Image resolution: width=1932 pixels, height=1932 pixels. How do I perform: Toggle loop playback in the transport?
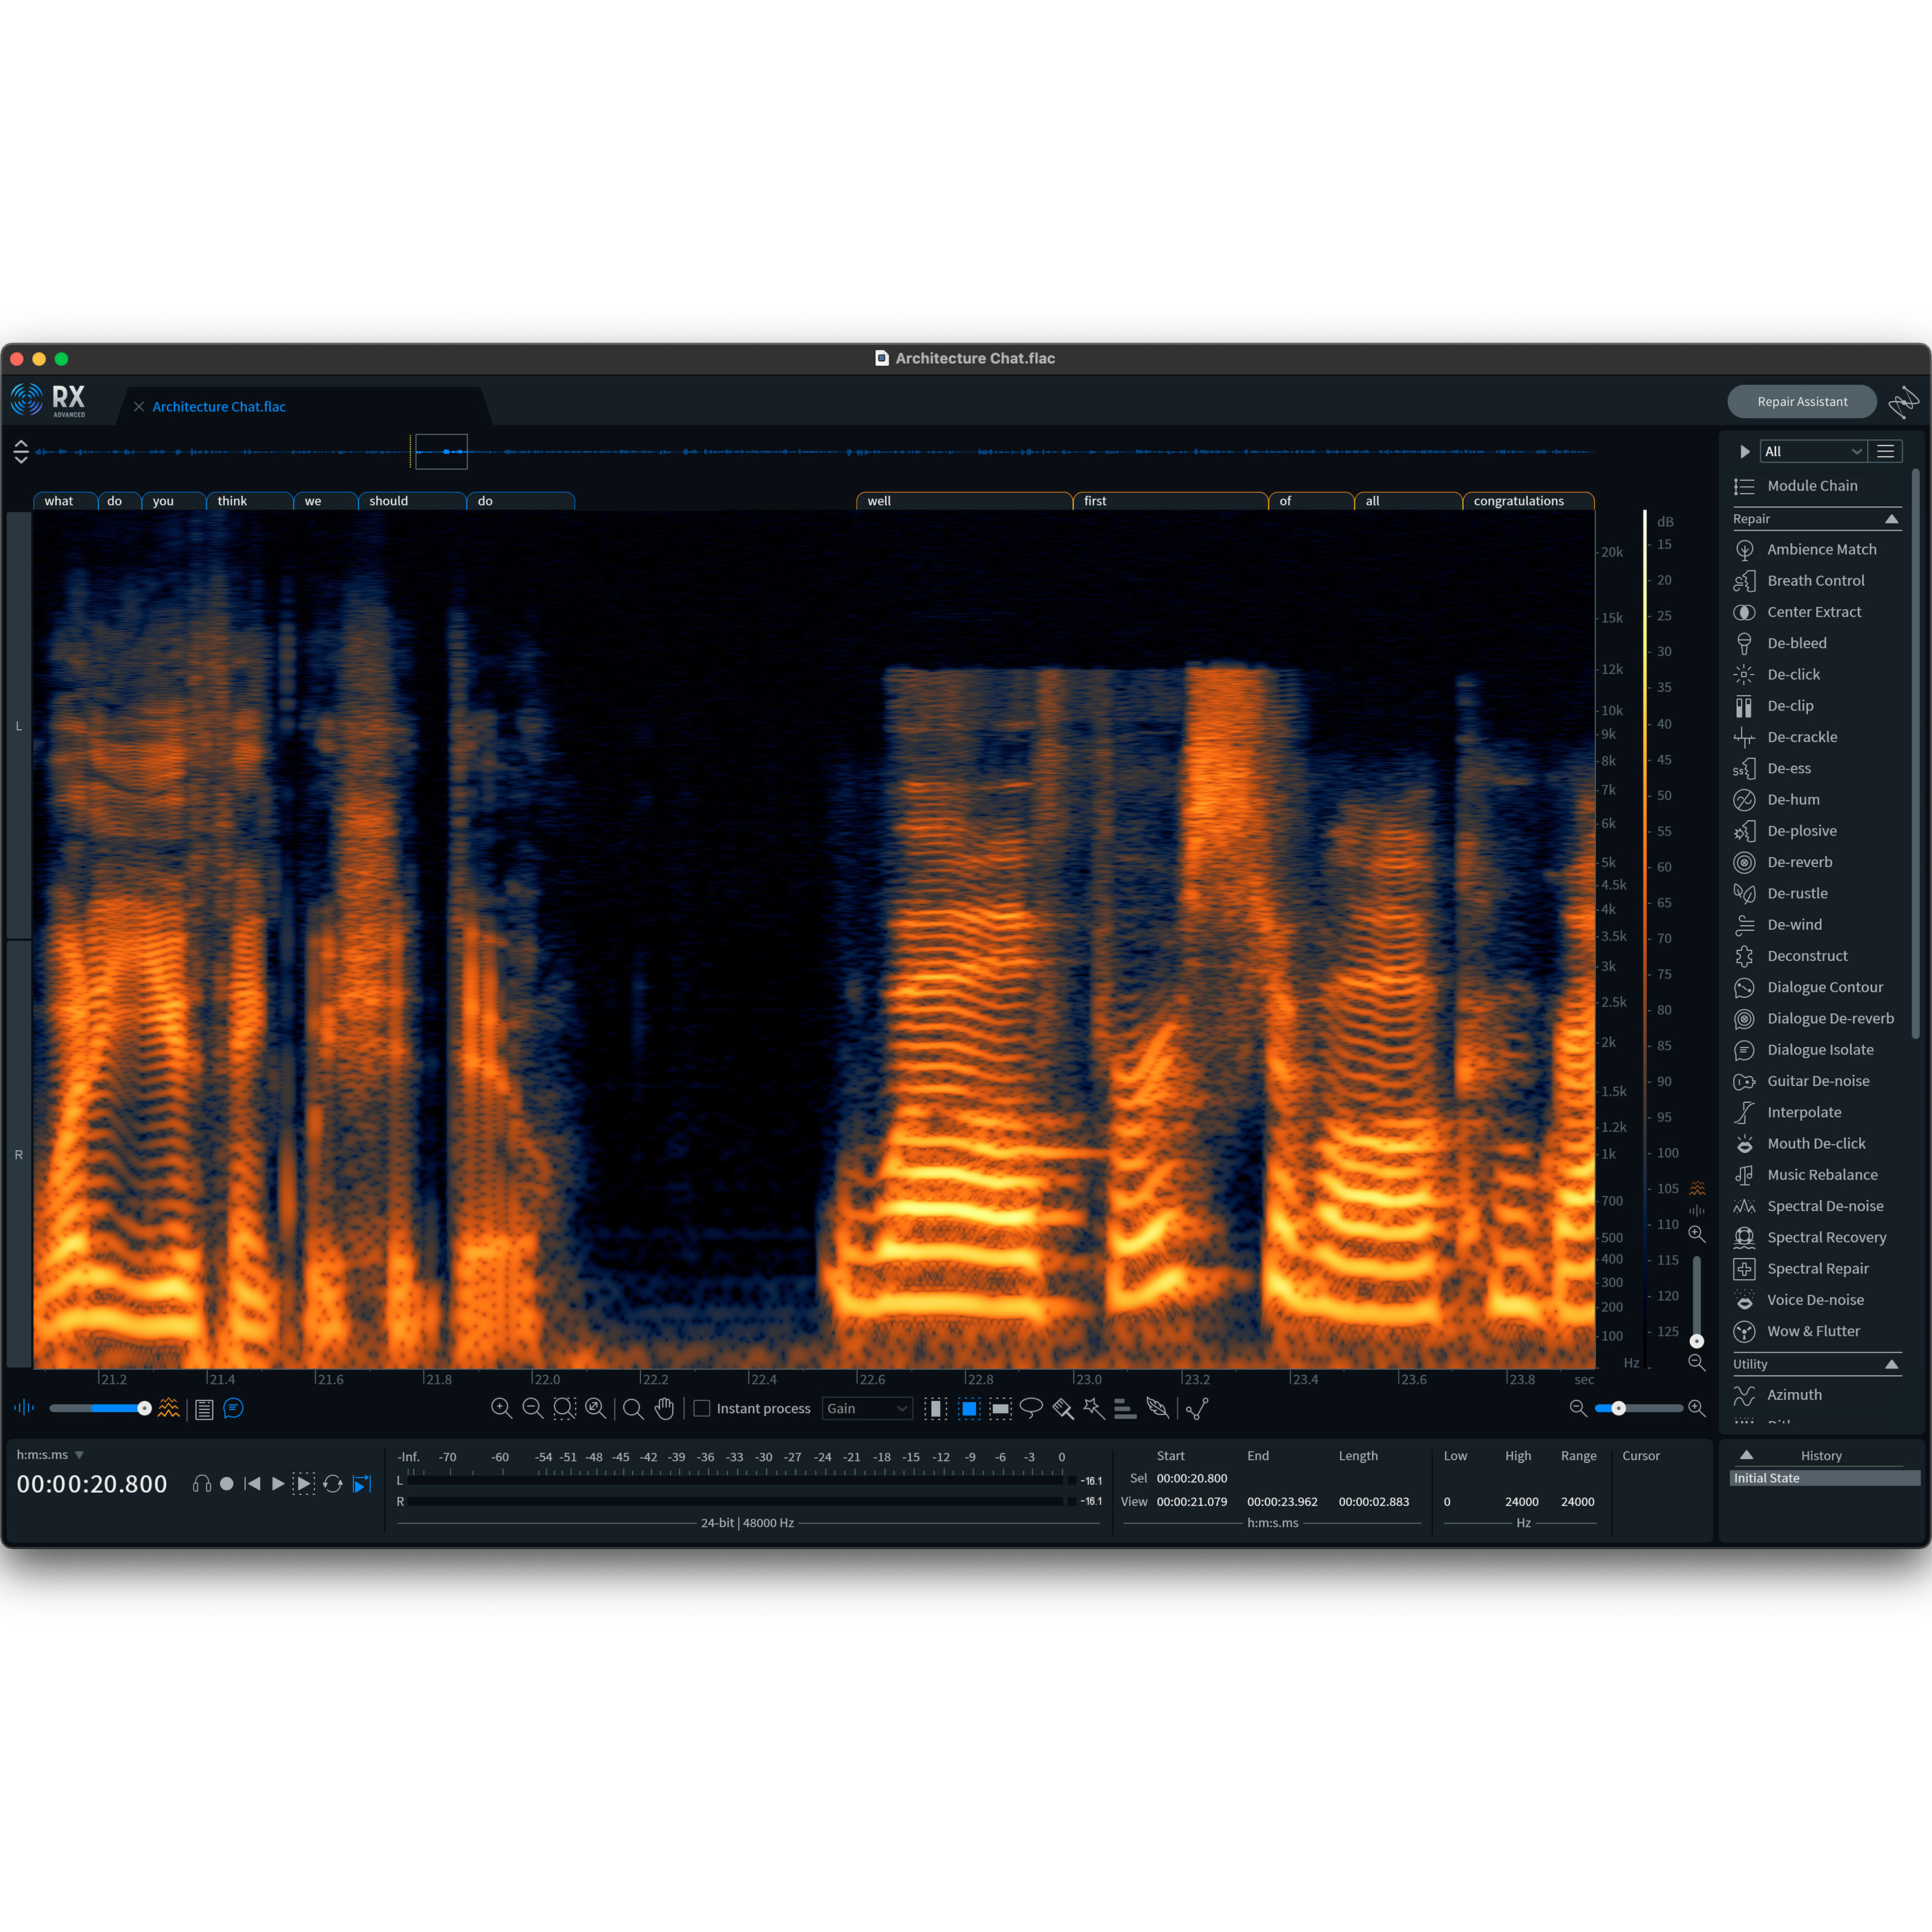333,1484
